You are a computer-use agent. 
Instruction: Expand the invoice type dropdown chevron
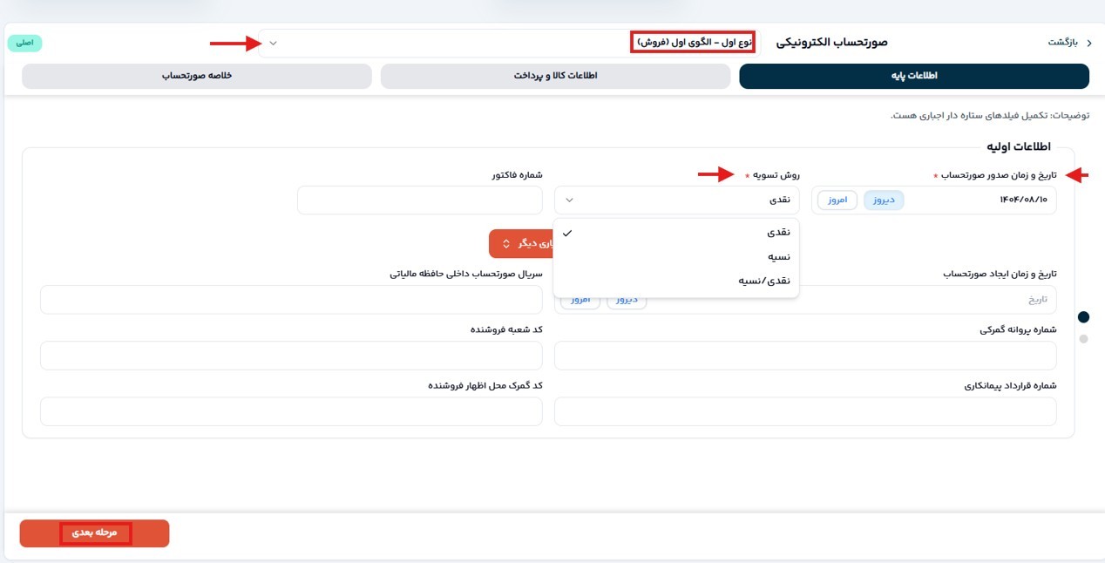(273, 44)
